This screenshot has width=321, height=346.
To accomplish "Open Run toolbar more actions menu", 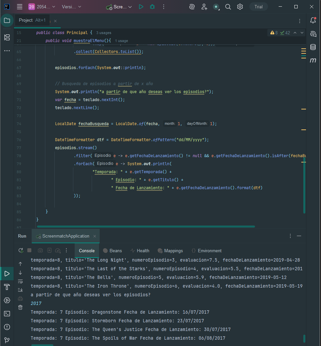I will [66, 250].
